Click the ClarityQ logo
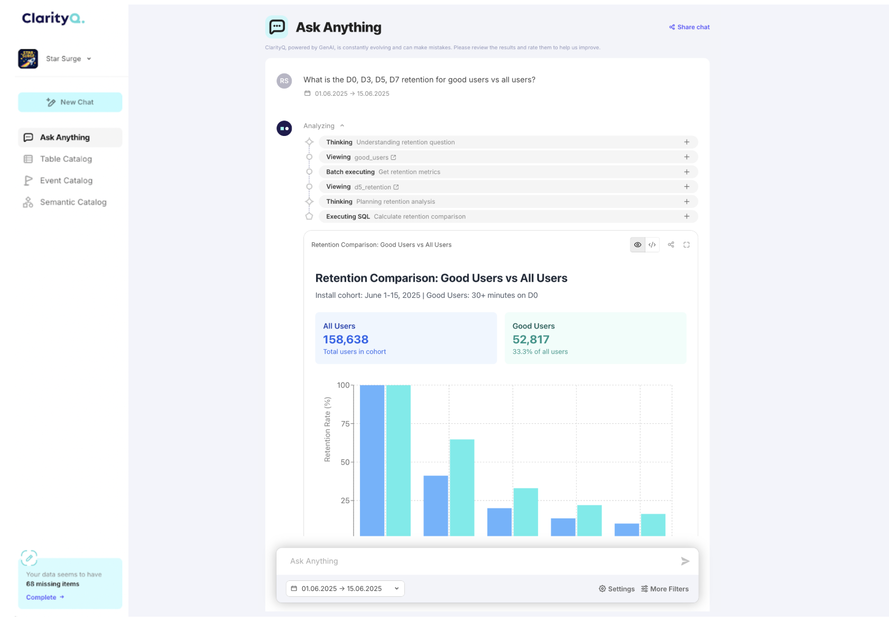 click(53, 19)
